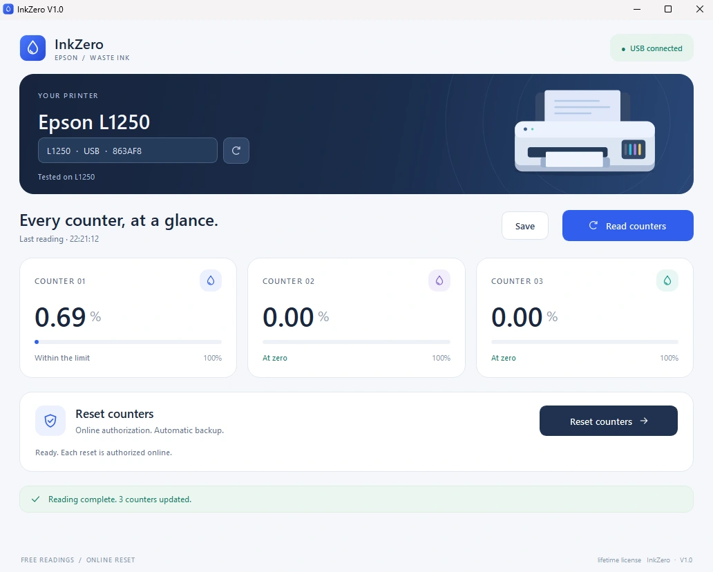713x572 pixels.
Task: Click the 'Tested on L1250' note
Action: click(x=66, y=177)
